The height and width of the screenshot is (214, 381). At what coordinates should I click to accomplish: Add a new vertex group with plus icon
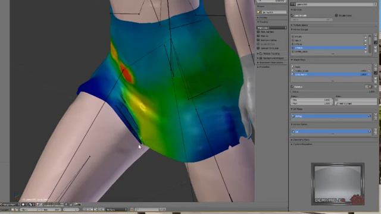click(x=376, y=36)
